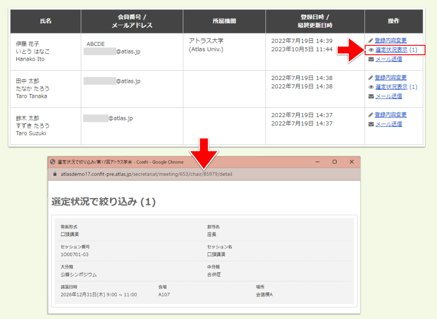Click pencil icon in Taro Suzuki's row
Screen dimensions: 437x319
[x=371, y=115]
